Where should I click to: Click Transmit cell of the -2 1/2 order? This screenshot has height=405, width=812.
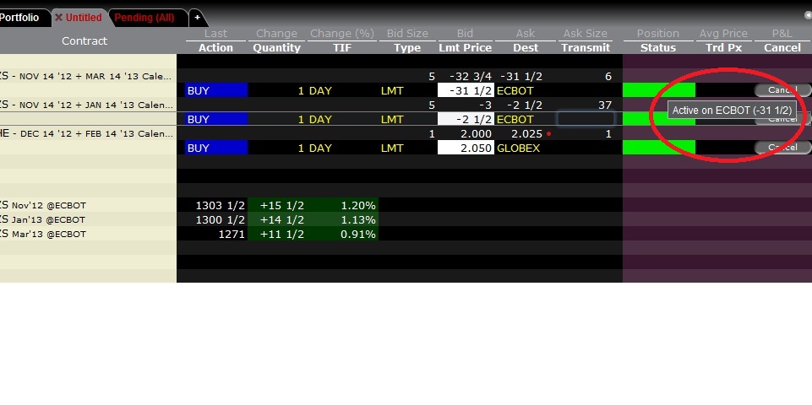click(x=586, y=120)
